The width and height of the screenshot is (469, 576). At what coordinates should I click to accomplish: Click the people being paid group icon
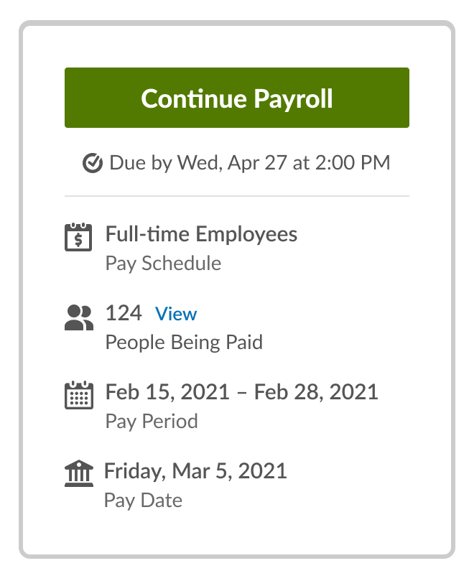tap(78, 317)
